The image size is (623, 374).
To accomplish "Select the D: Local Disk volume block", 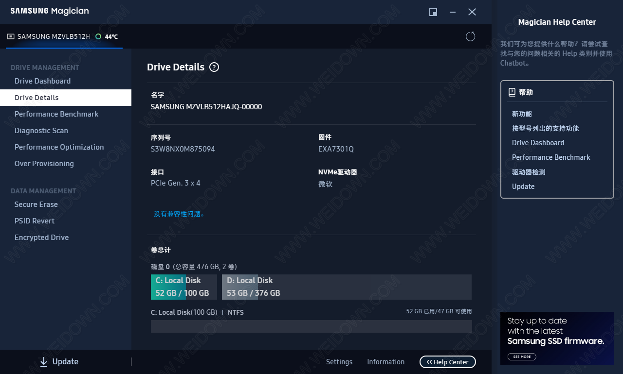I will tap(347, 287).
